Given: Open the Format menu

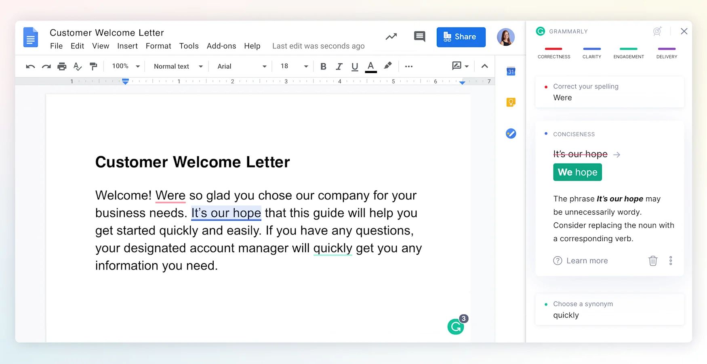Looking at the screenshot, I should 158,46.
